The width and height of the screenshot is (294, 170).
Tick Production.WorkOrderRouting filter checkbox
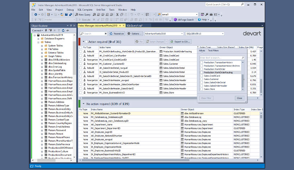coord(202,72)
